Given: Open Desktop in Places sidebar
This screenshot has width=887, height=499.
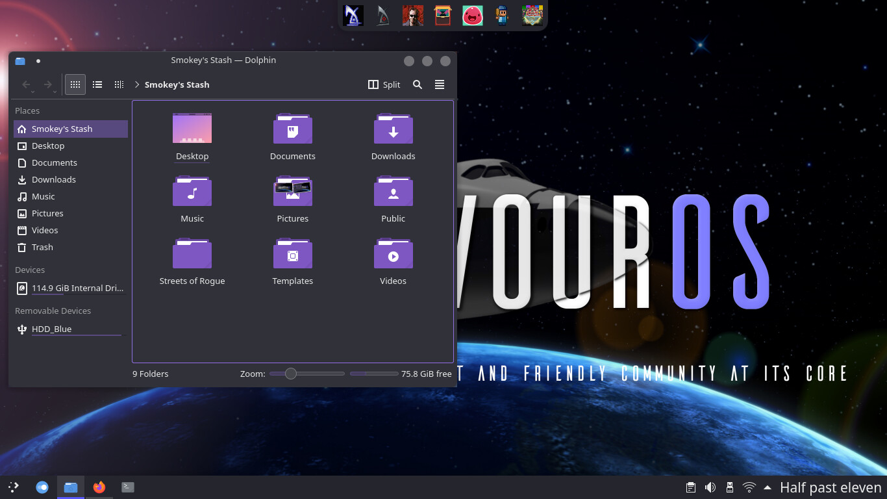Looking at the screenshot, I should tap(71, 146).
